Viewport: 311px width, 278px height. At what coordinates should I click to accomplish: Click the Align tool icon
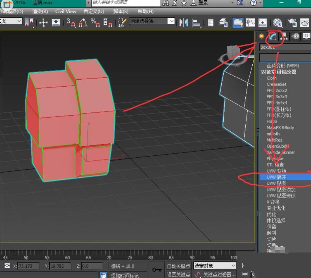[196, 23]
